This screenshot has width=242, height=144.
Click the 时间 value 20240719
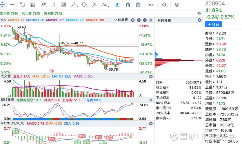[x=193, y=82]
